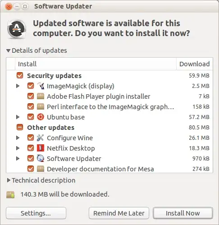Click the Download column header
This screenshot has width=219, height=225.
tap(195, 64)
